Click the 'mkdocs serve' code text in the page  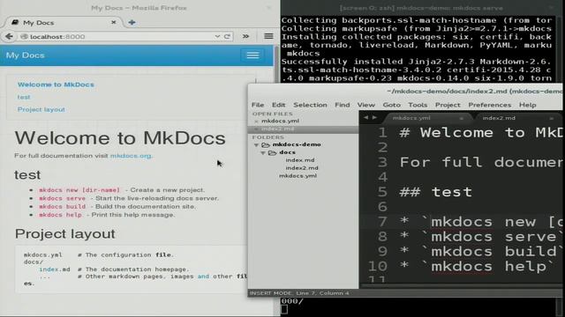point(62,198)
